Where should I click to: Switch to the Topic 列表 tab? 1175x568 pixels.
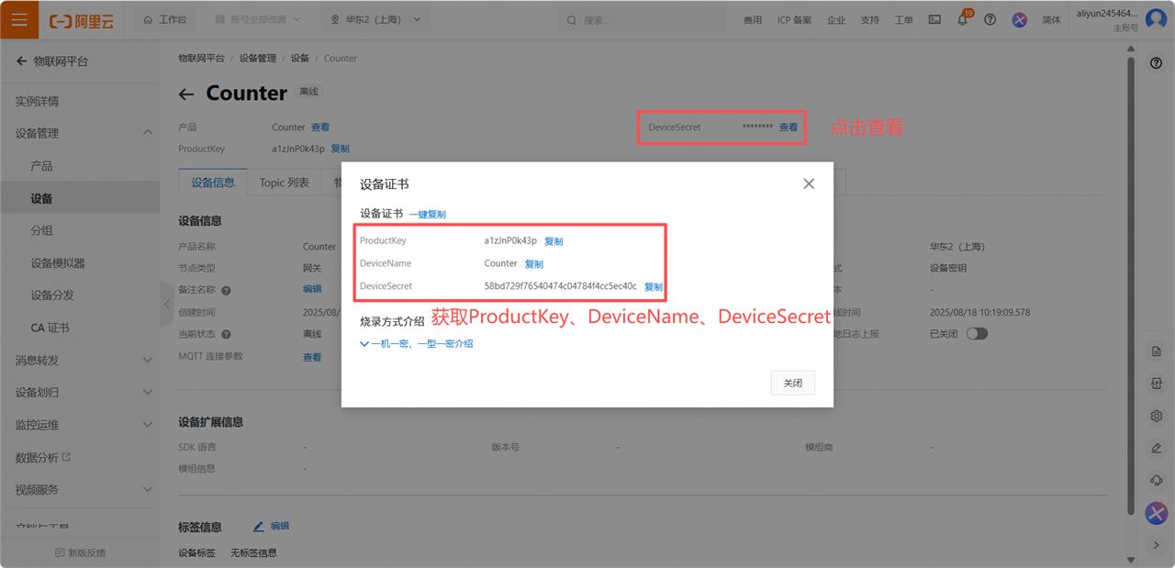point(285,183)
